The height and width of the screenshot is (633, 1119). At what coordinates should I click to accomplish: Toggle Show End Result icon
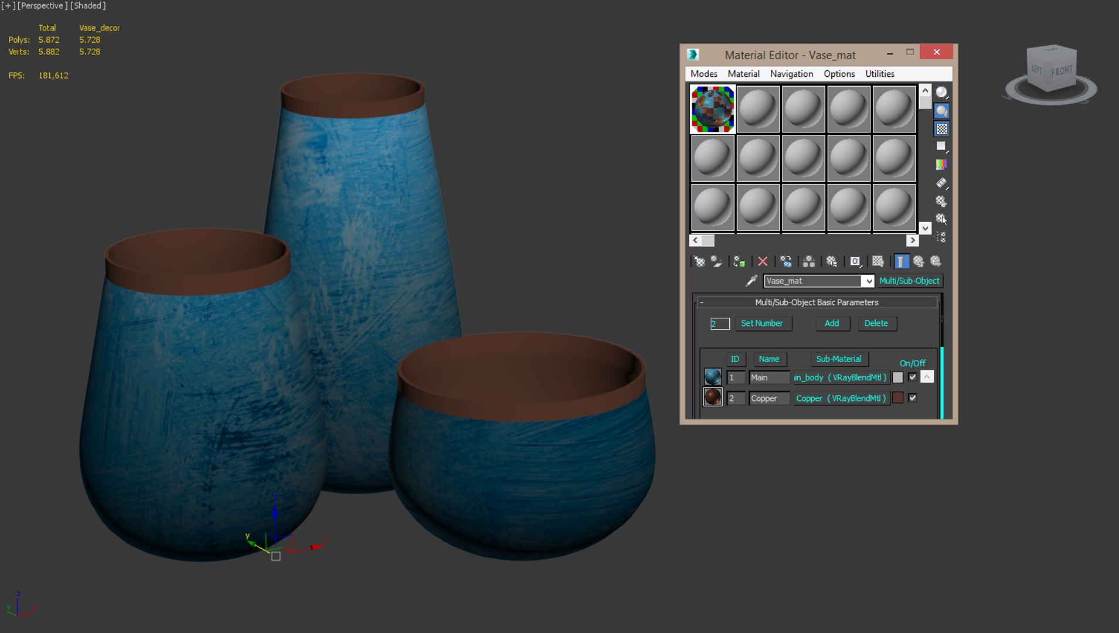902,261
